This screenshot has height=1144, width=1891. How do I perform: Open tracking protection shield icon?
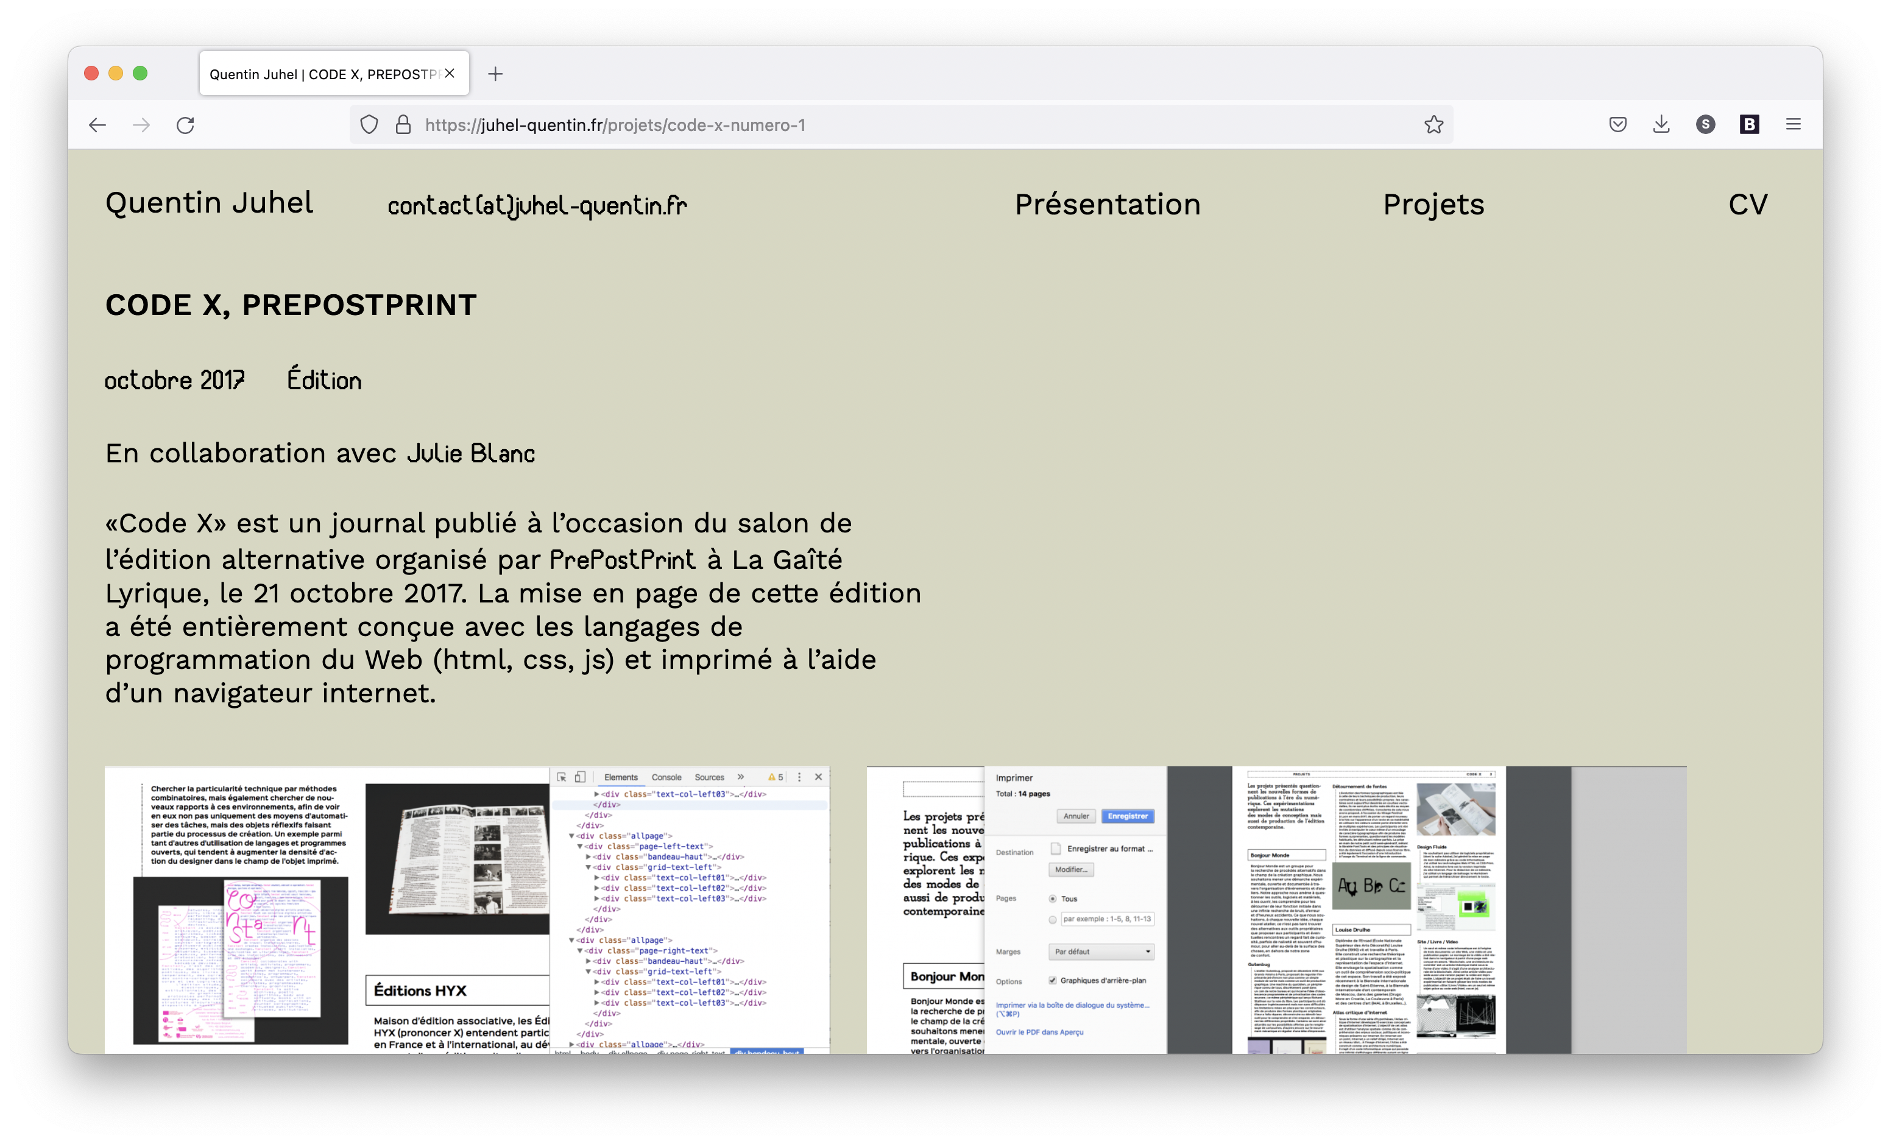point(369,125)
